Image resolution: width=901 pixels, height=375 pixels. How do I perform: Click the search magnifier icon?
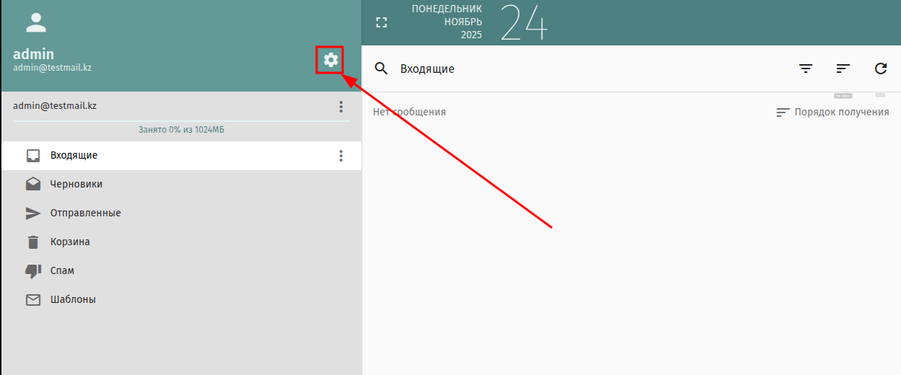point(381,69)
